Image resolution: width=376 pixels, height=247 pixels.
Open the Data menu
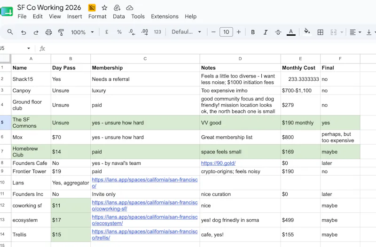119,16
